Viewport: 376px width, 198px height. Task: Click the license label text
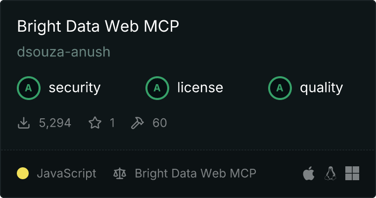tap(200, 88)
